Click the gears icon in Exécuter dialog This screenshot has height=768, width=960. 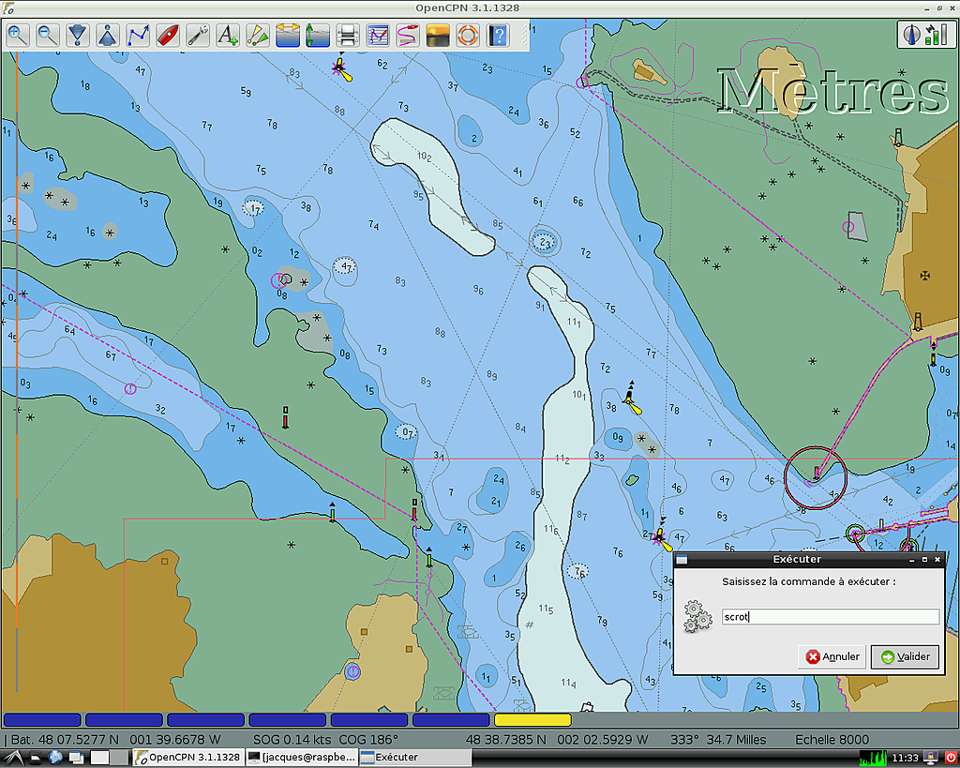[x=697, y=616]
